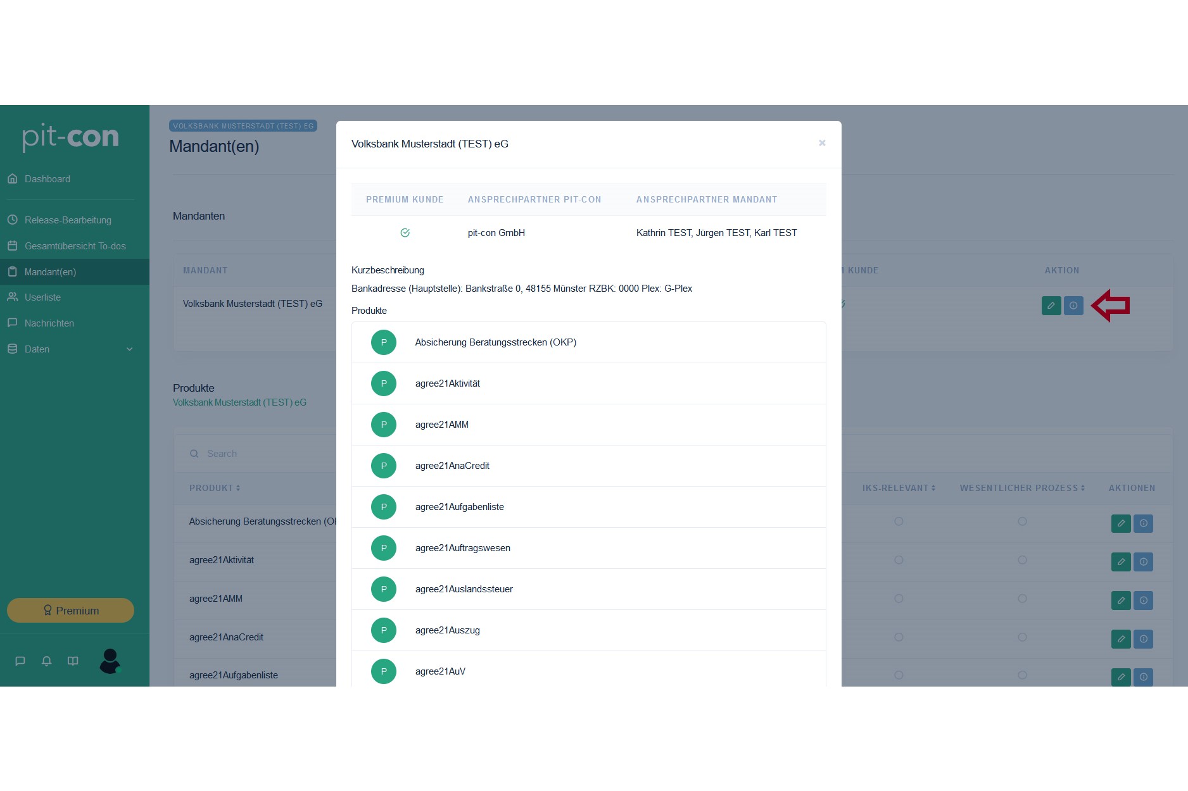Open the chat bubble icon at sidebar bottom
Image resolution: width=1188 pixels, height=791 pixels.
20,661
